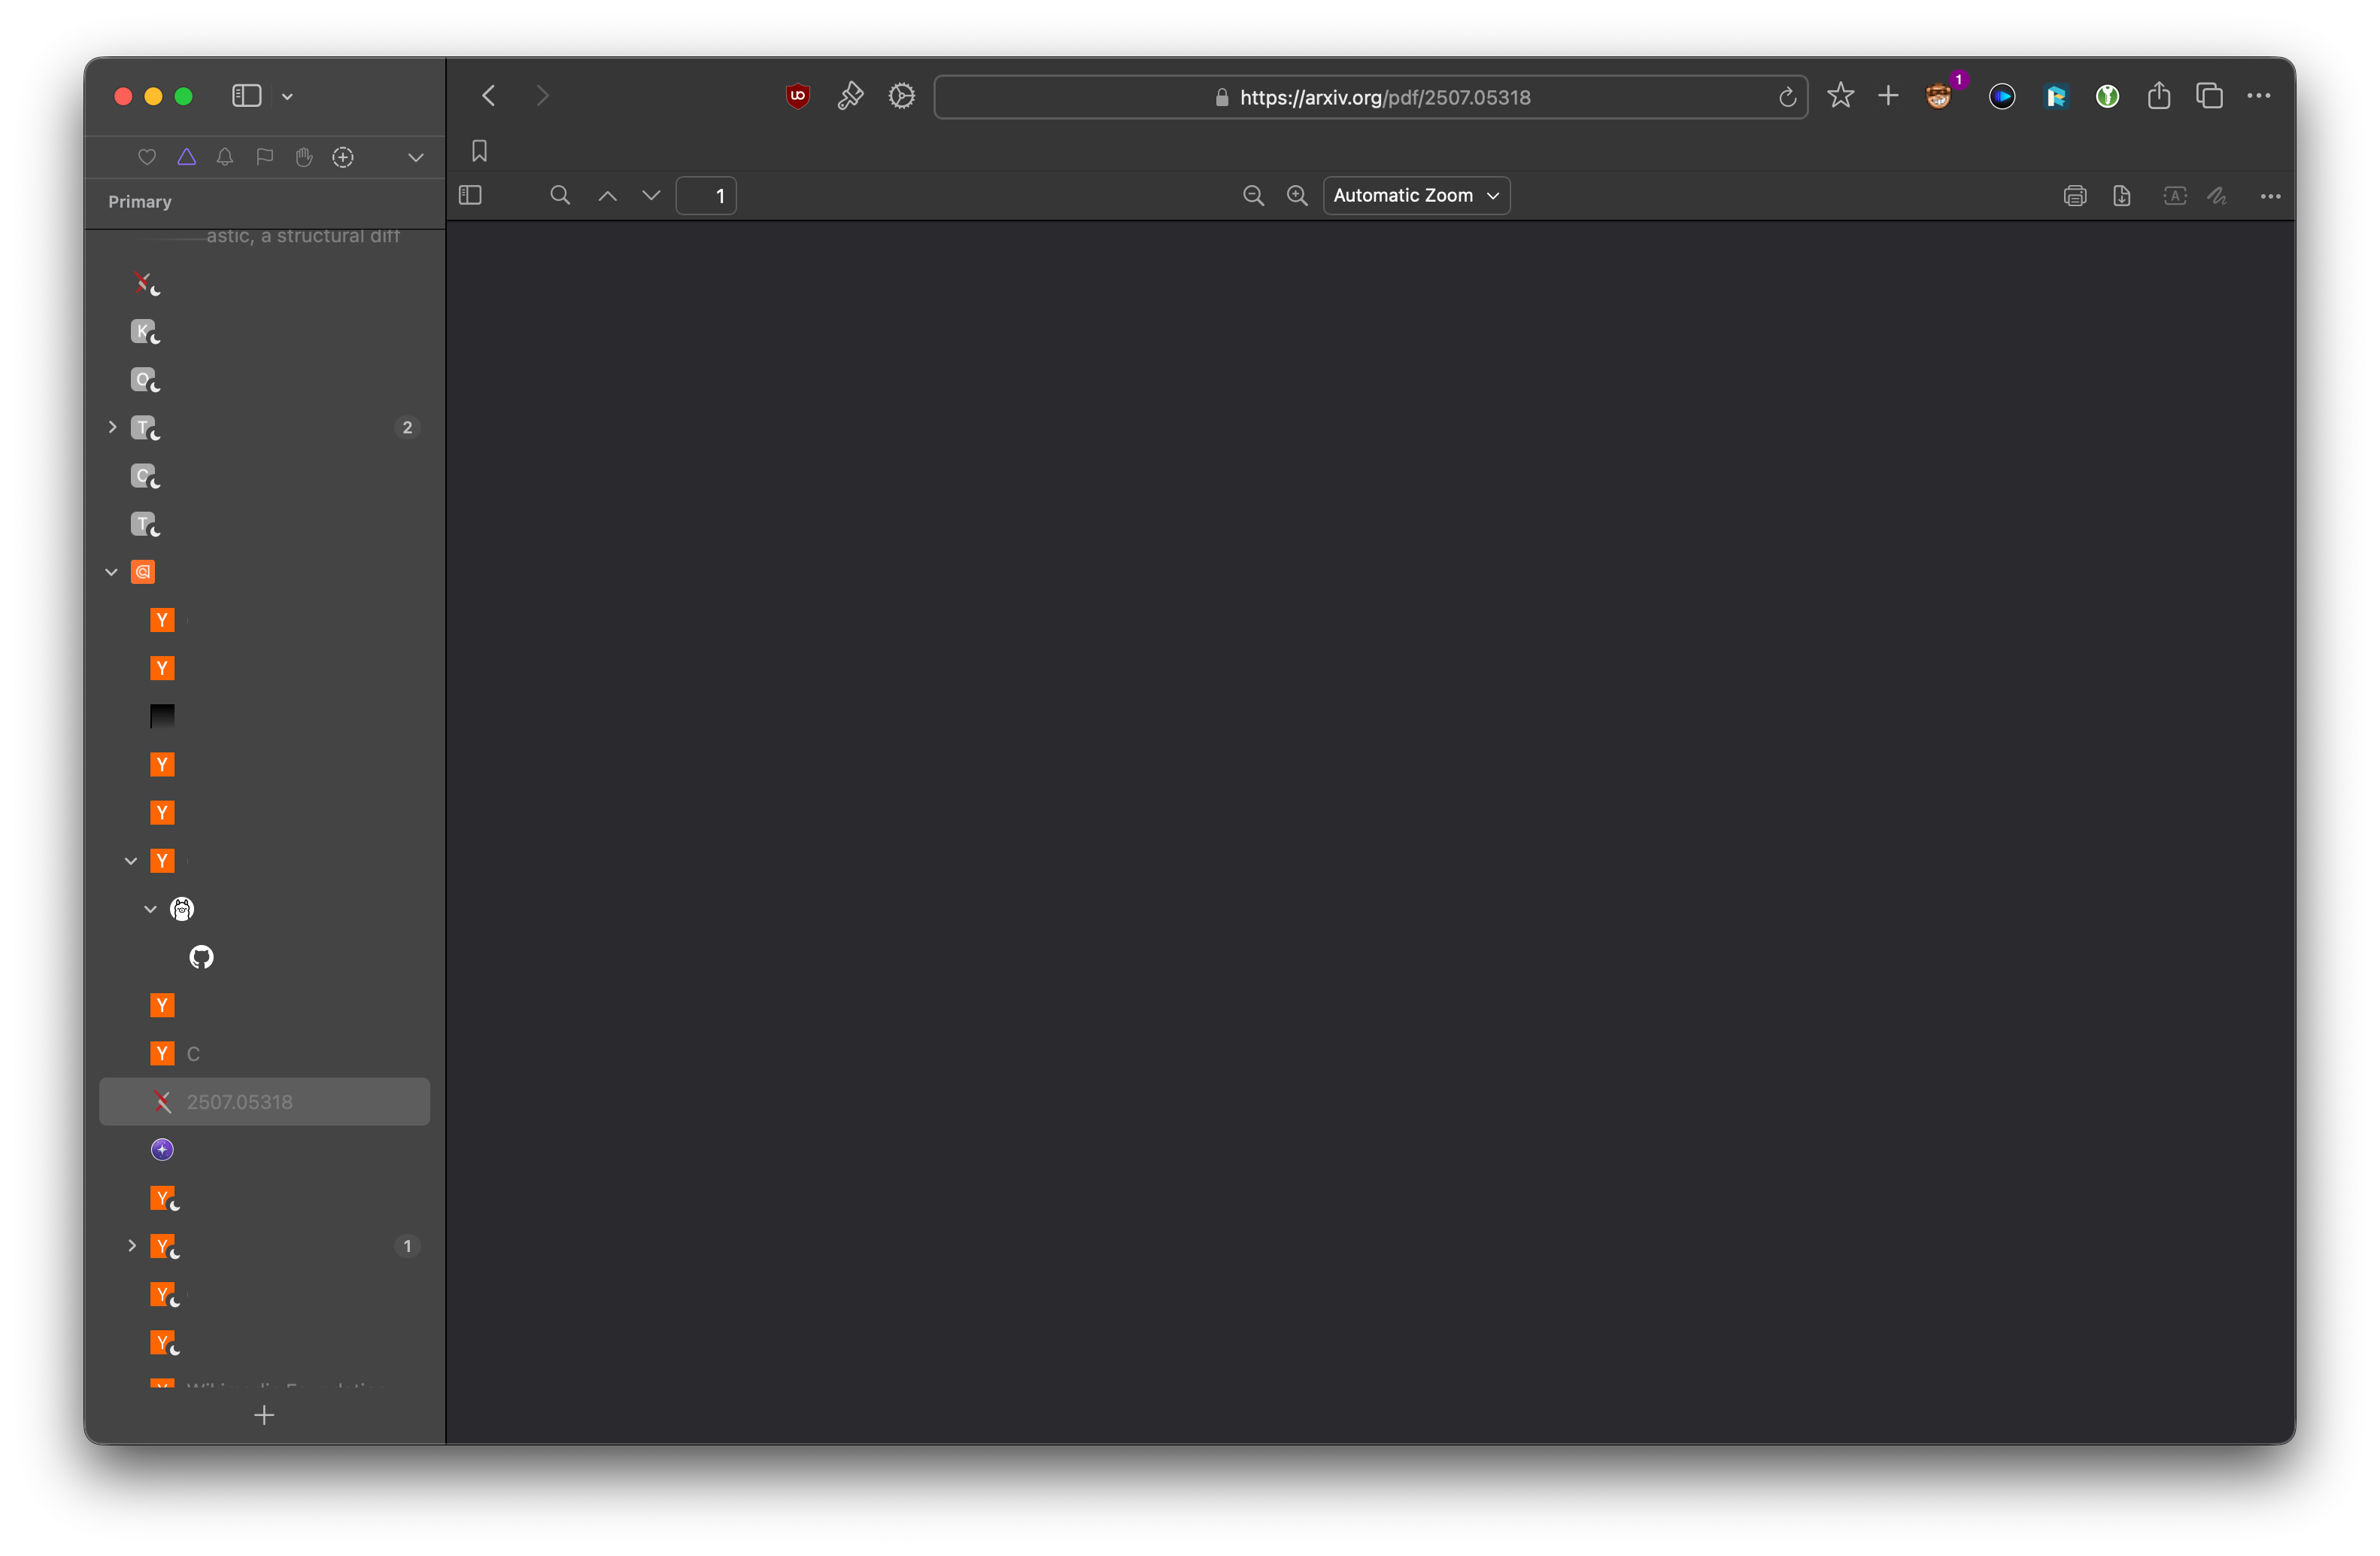The height and width of the screenshot is (1556, 2380).
Task: Toggle the bookmark ribbon icon below toolbar
Action: [479, 151]
